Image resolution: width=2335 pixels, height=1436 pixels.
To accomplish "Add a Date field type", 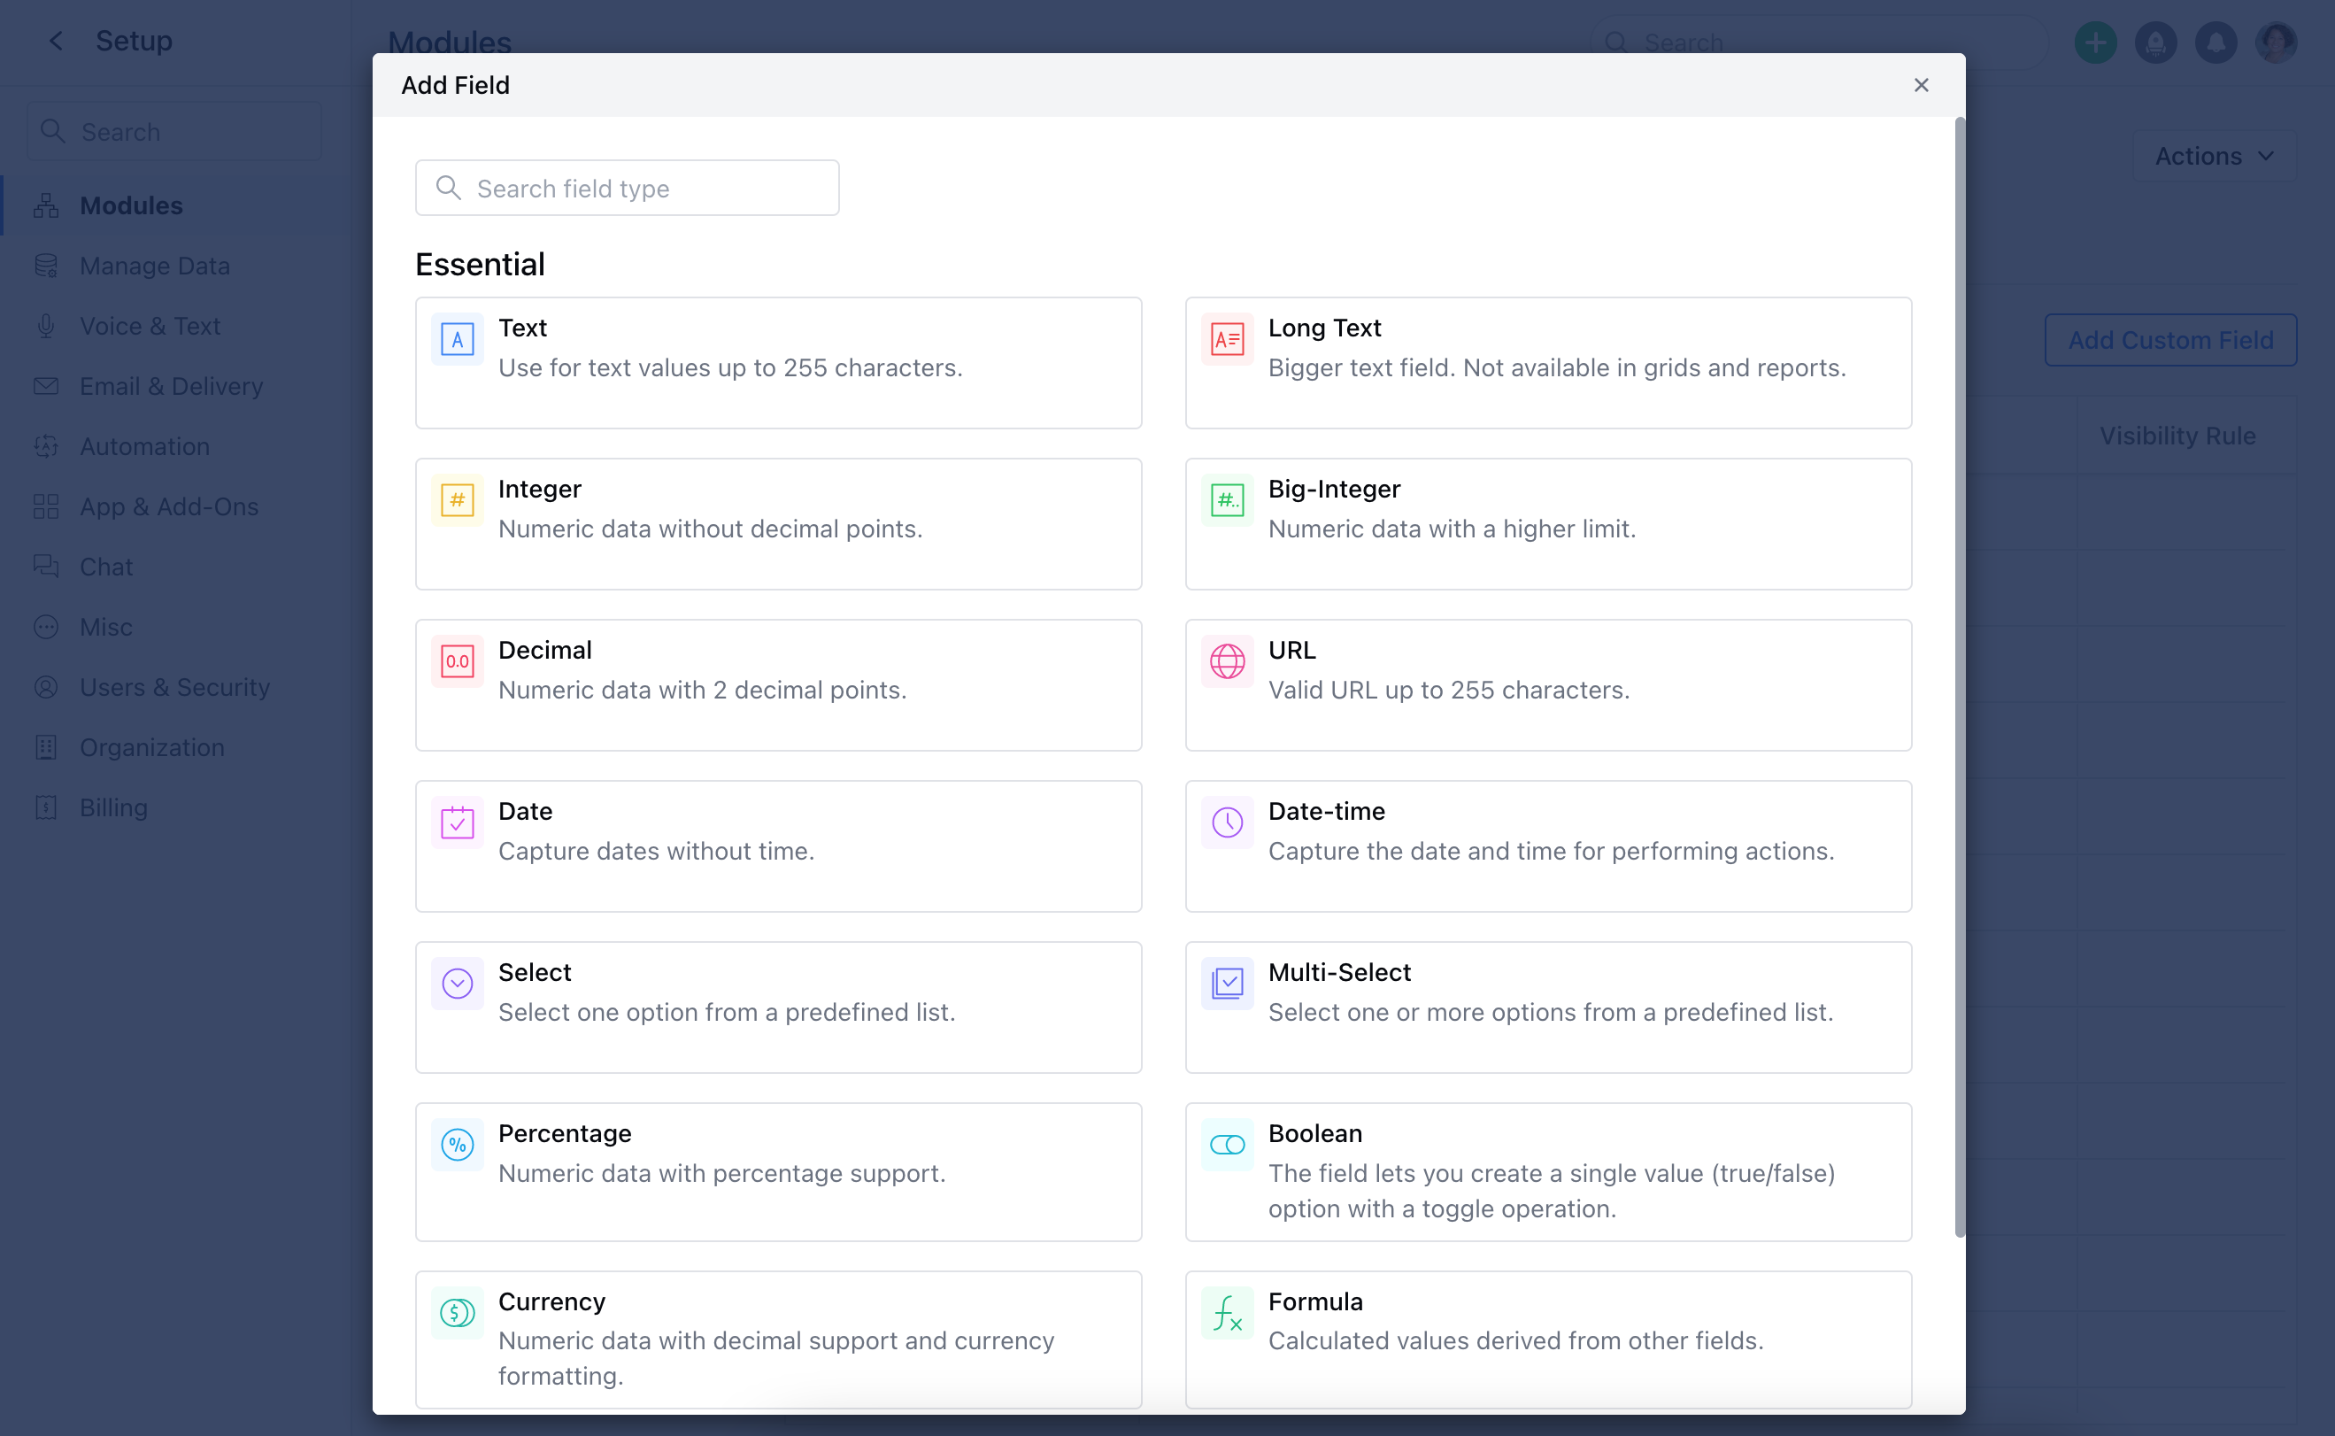I will [778, 846].
